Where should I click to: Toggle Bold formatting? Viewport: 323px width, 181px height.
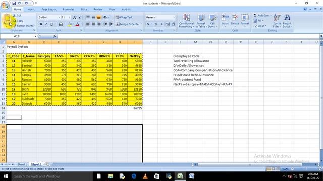(x=41, y=24)
